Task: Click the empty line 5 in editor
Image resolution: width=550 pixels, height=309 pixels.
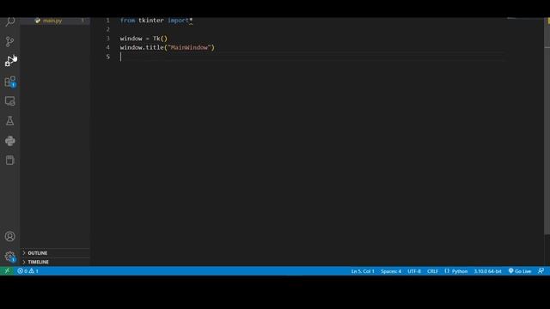Action: 312,57
